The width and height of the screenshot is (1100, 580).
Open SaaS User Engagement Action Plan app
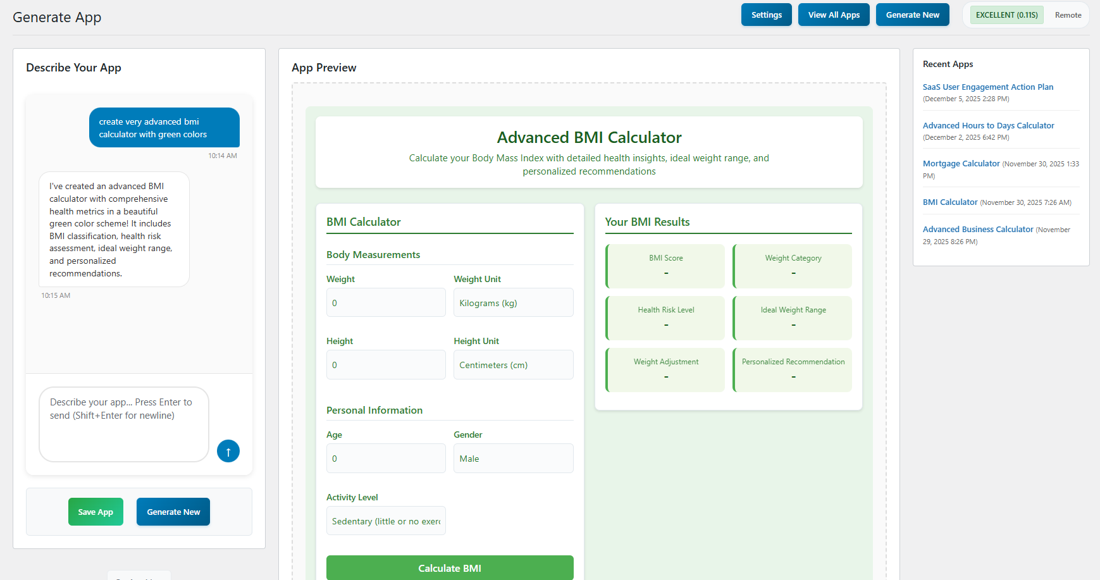[x=987, y=87]
